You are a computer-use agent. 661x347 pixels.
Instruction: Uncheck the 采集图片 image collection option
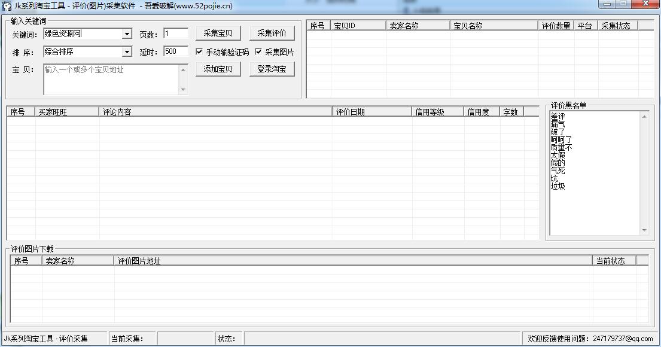coord(258,51)
